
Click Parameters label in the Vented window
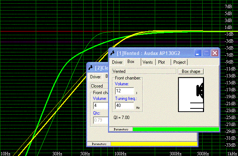pos(121,129)
